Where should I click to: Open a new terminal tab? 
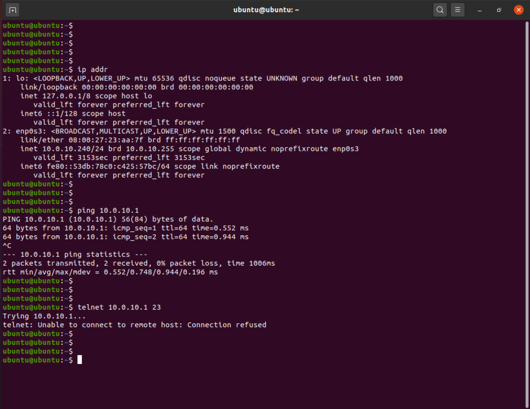(x=13, y=10)
